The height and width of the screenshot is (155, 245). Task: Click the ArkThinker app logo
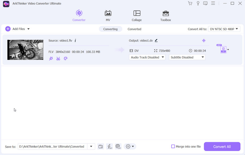(x=6, y=4)
